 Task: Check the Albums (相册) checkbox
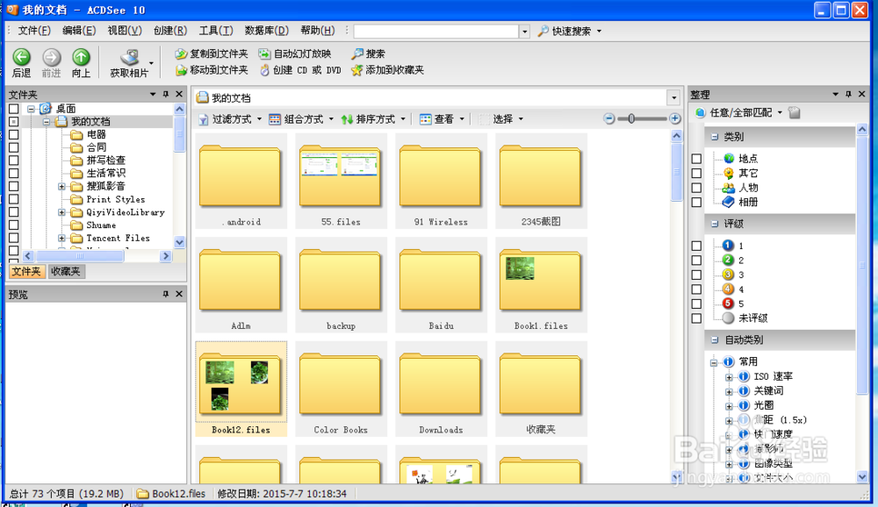(x=696, y=203)
